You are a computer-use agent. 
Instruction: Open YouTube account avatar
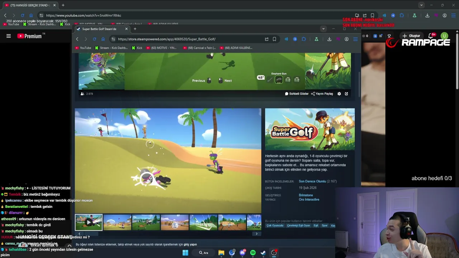[x=445, y=36]
